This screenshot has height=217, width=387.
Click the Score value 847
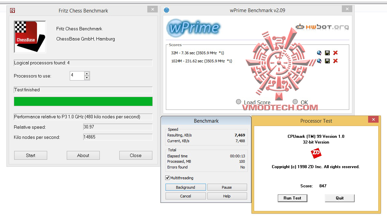pyautogui.click(x=323, y=186)
